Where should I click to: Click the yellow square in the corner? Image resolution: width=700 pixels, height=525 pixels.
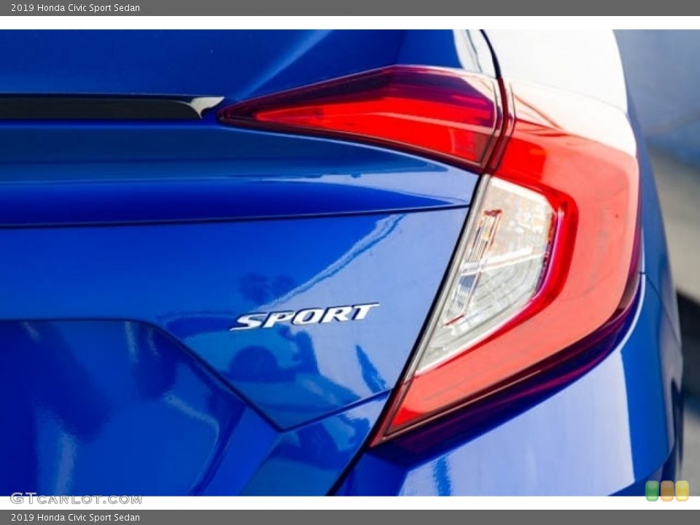(x=682, y=491)
